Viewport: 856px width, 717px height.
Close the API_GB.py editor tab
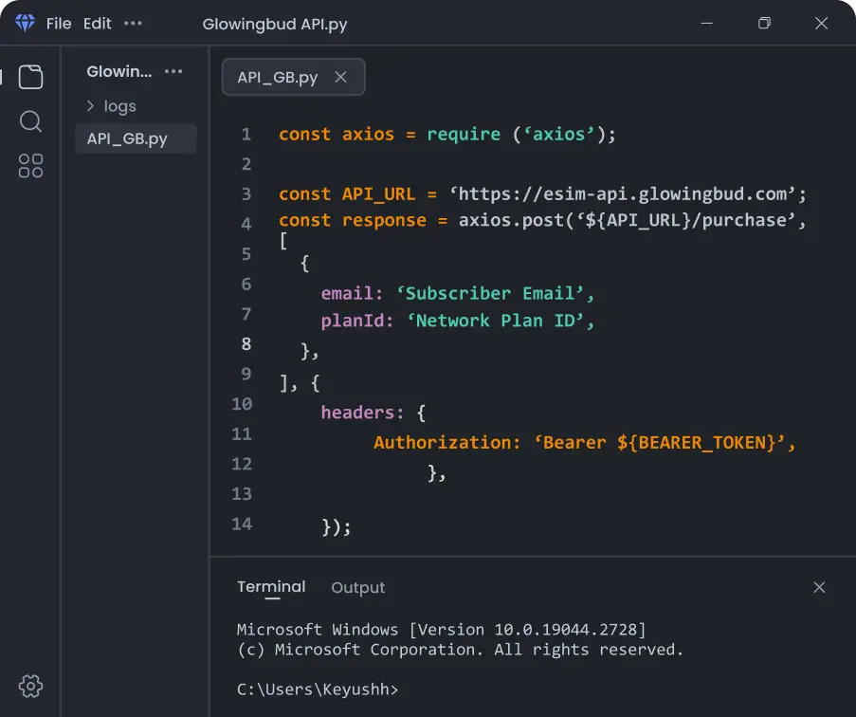point(340,77)
